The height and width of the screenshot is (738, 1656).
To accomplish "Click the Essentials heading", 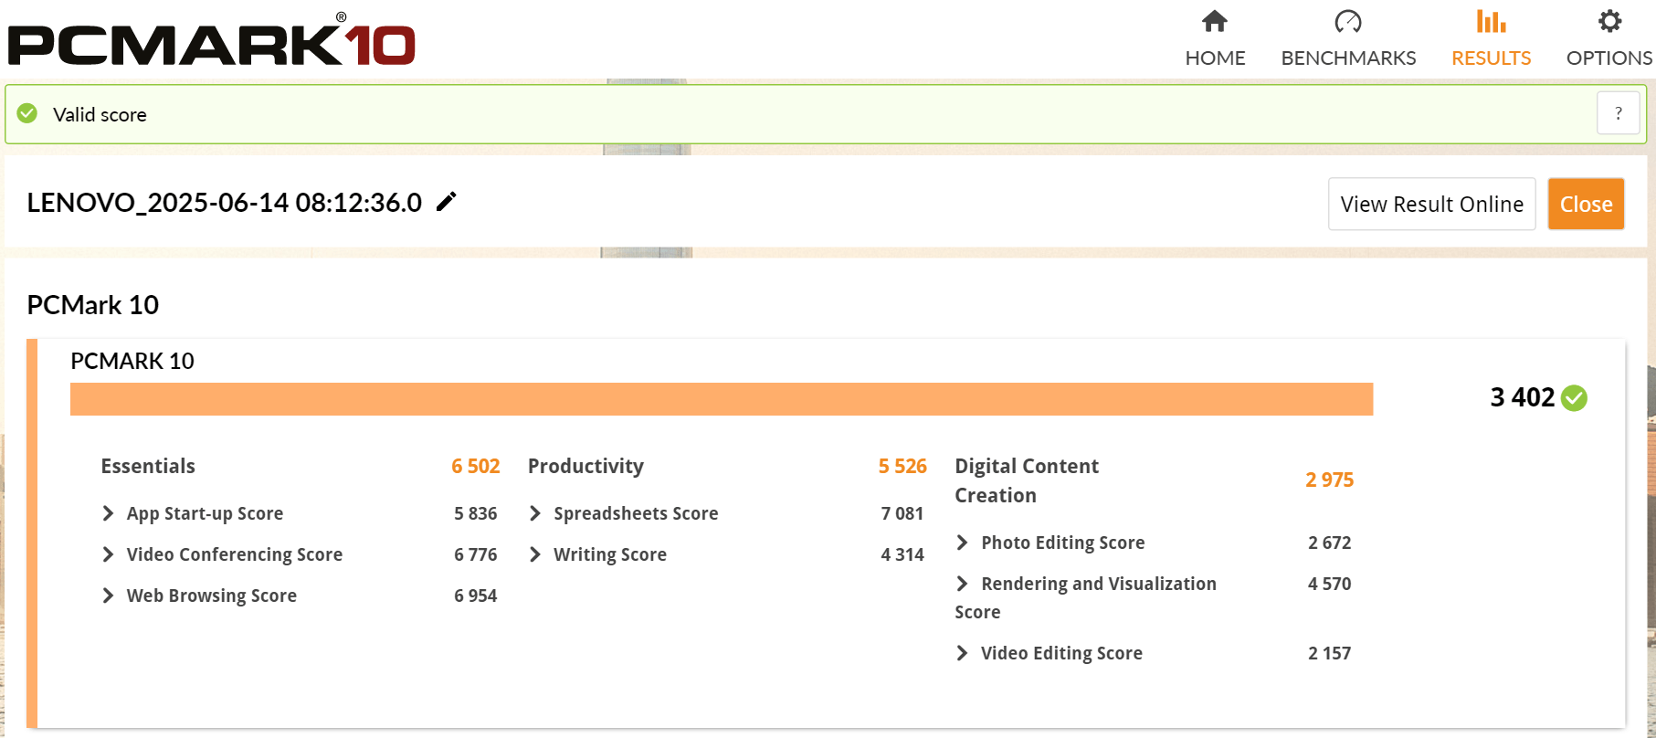I will 148,466.
